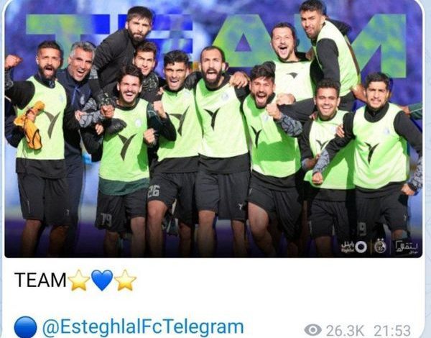Click number 26 on the black shorts

154,191
